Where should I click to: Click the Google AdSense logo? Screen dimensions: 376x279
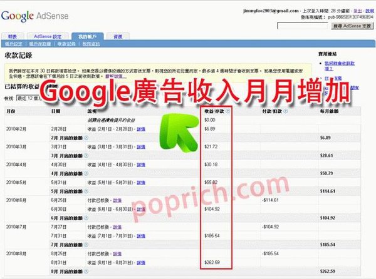click(34, 16)
